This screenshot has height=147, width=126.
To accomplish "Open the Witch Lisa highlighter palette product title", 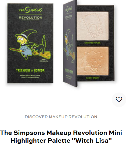I will [61, 137].
